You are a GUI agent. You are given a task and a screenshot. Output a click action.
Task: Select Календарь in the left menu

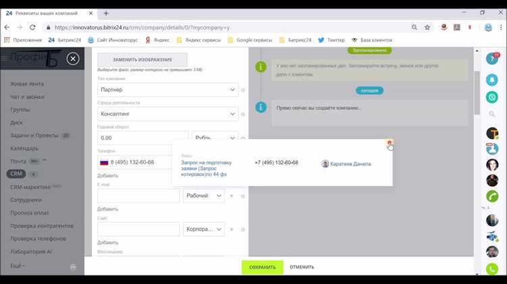24,148
